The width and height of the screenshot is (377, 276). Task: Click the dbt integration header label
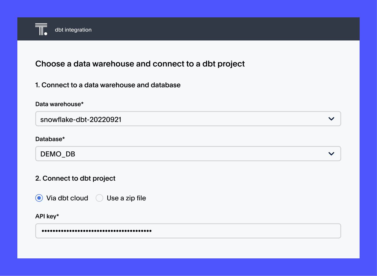click(73, 29)
